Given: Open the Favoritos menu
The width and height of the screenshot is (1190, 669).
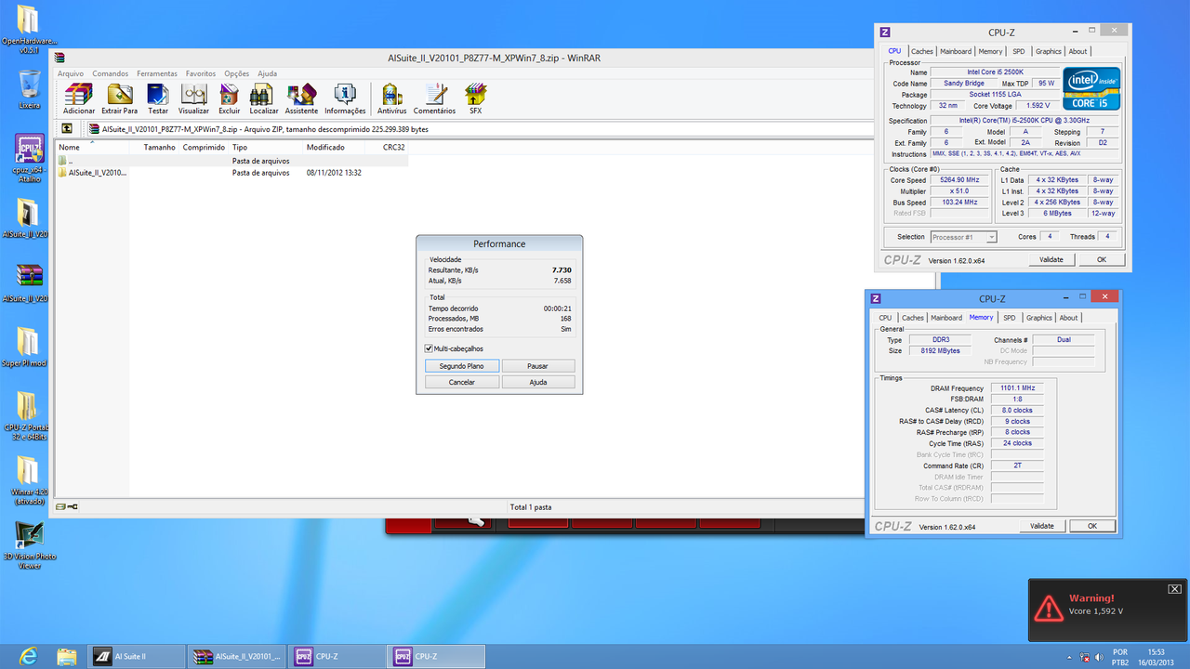Looking at the screenshot, I should [x=201, y=73].
